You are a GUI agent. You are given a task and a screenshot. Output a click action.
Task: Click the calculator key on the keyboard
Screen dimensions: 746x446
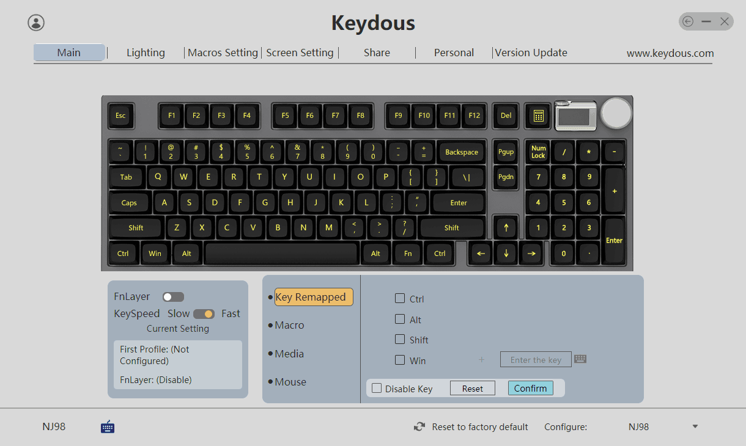click(538, 115)
